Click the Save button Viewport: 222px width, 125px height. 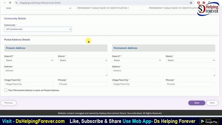197,103
